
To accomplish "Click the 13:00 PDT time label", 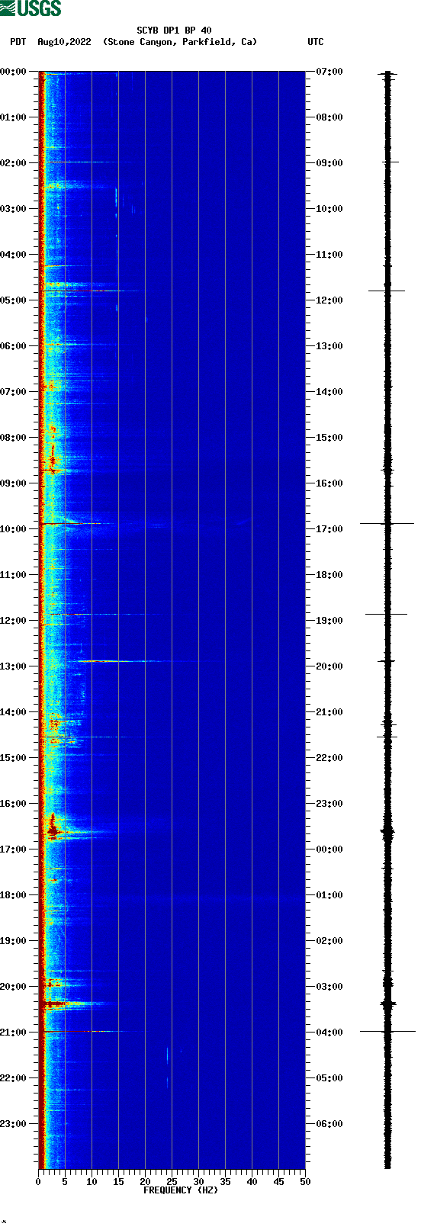I will pos(14,666).
